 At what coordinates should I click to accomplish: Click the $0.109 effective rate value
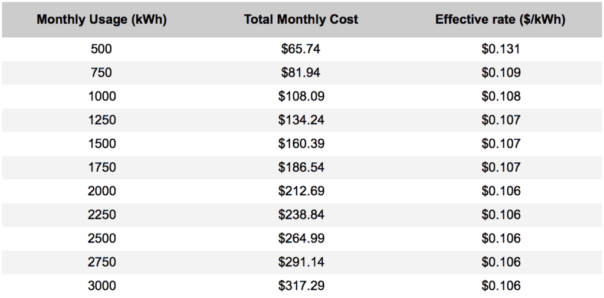501,73
